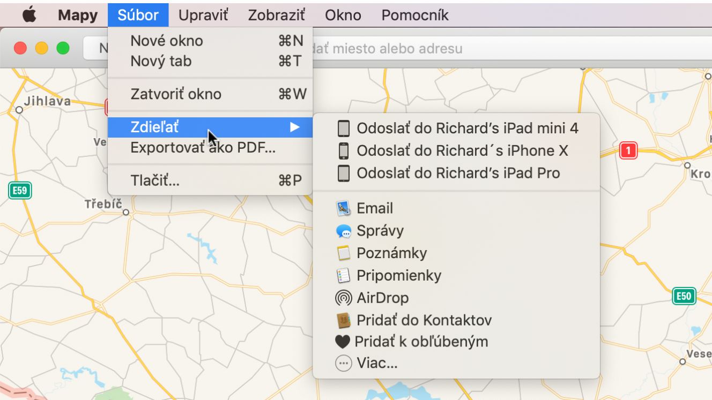712x400 pixels.
Task: Click the Poznámky notepad icon
Action: click(343, 253)
